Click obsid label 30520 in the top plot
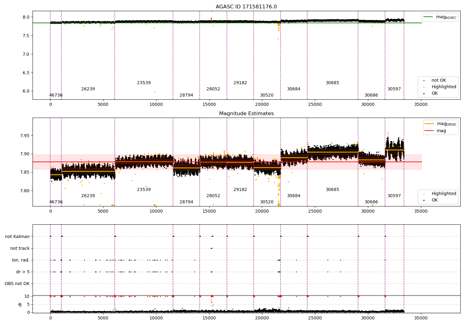Viewport: 465px width, 325px height. (x=267, y=95)
